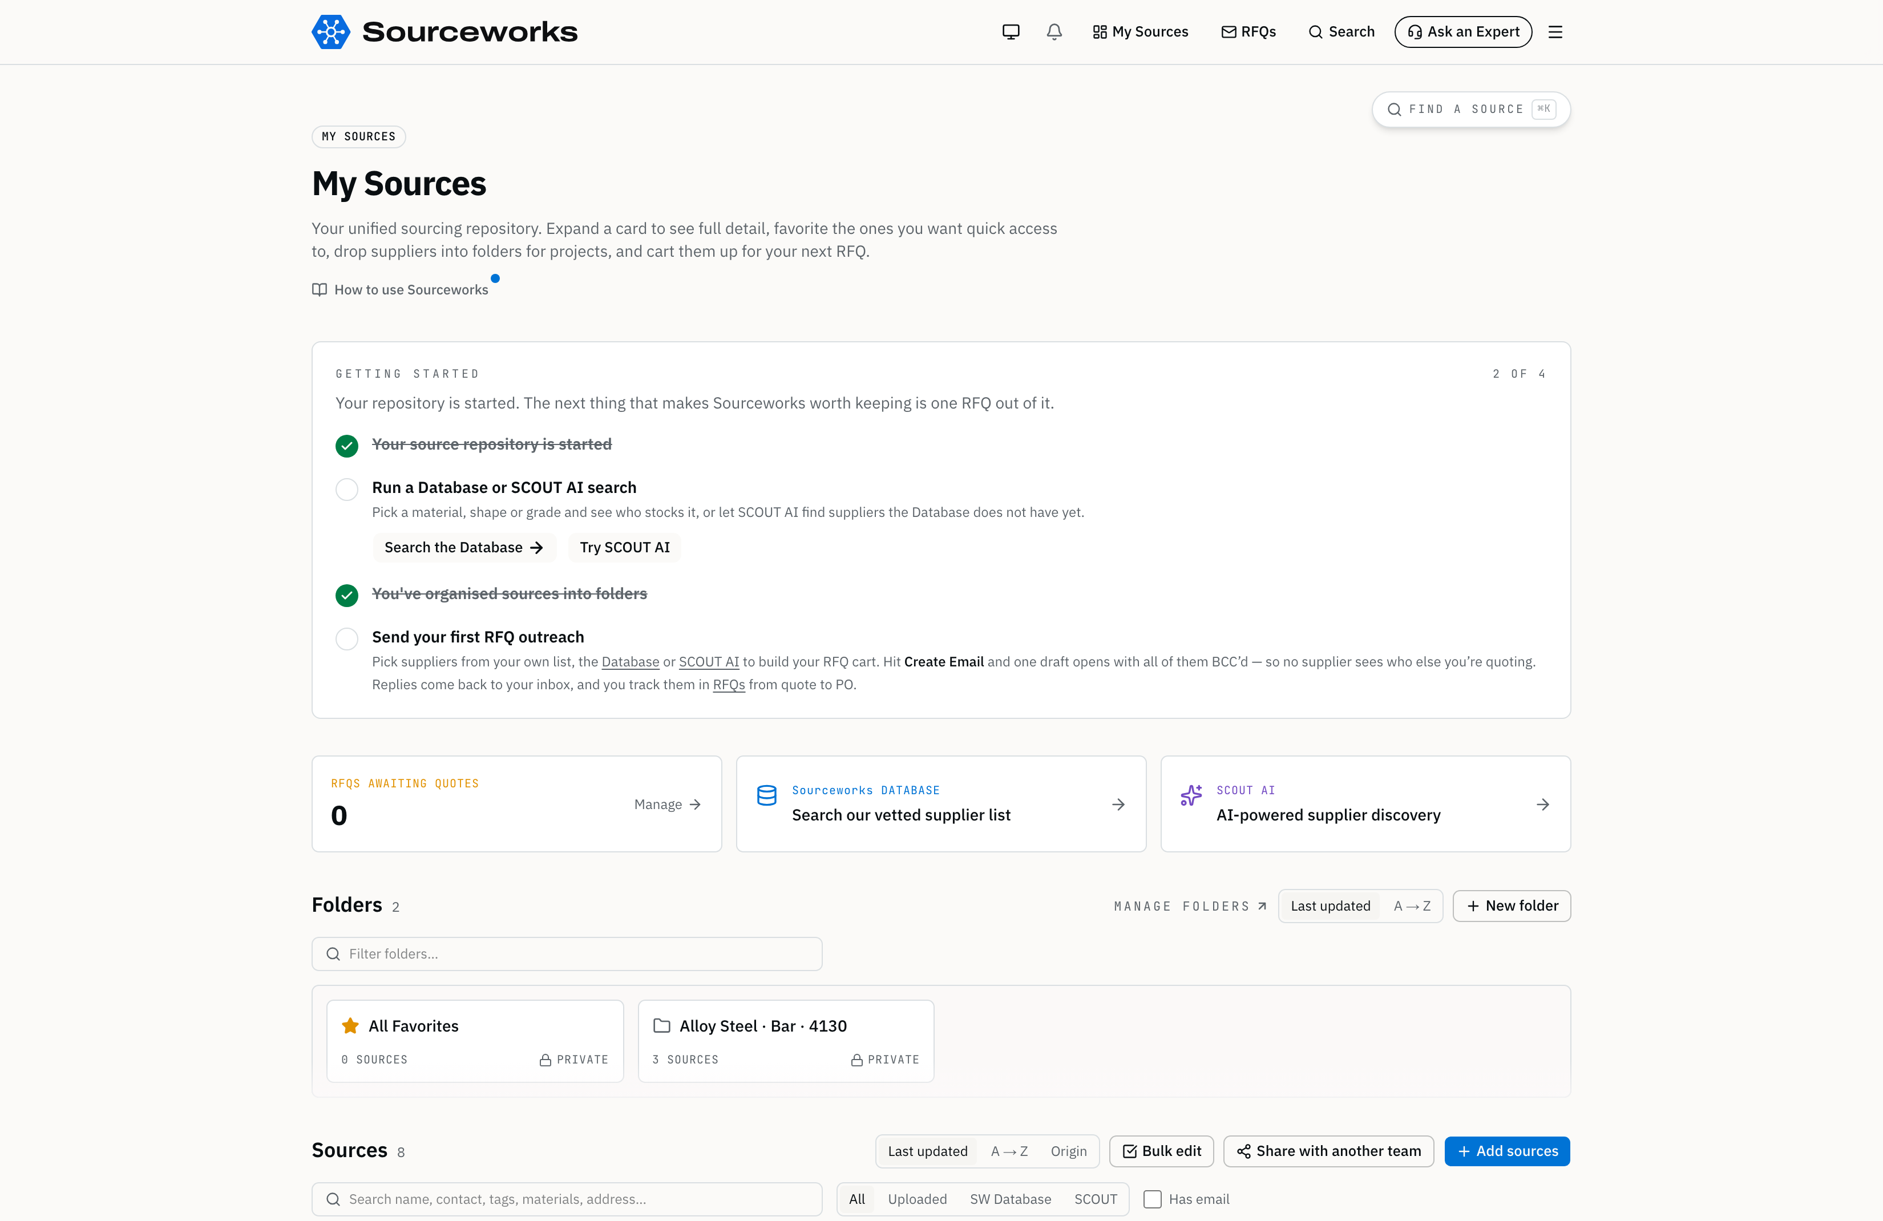Open Manage Folders link
This screenshot has width=1883, height=1221.
[x=1190, y=906]
